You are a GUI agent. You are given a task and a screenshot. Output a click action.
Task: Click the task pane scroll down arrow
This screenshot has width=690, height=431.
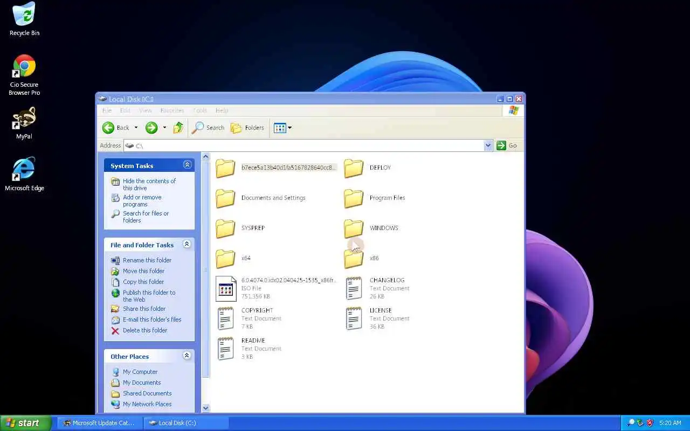click(x=205, y=408)
